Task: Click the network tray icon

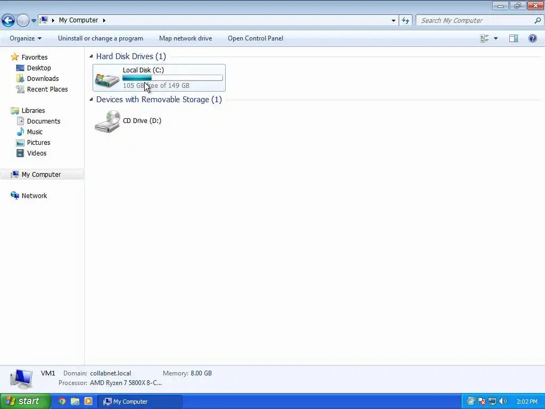Action: click(492, 402)
